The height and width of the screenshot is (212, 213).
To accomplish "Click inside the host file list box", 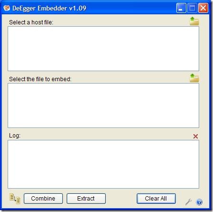I will pos(103,49).
